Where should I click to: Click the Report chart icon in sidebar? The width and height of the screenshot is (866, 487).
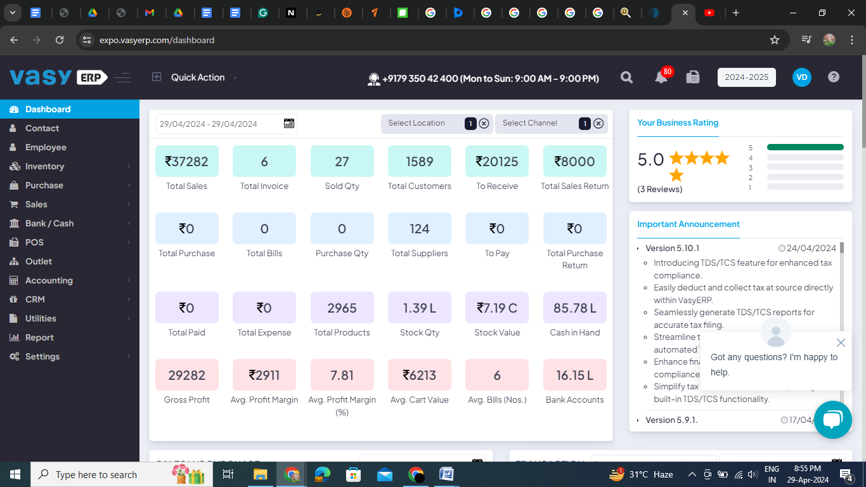click(x=14, y=337)
